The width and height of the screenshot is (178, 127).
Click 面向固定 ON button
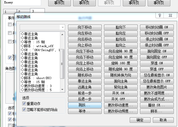[157, 51]
